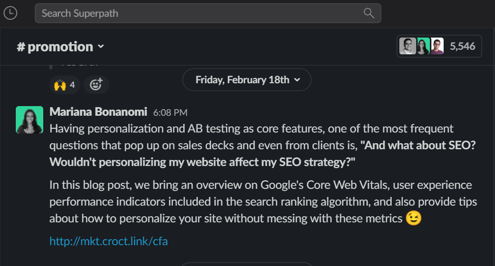Click the Search Superpath field

click(x=208, y=13)
